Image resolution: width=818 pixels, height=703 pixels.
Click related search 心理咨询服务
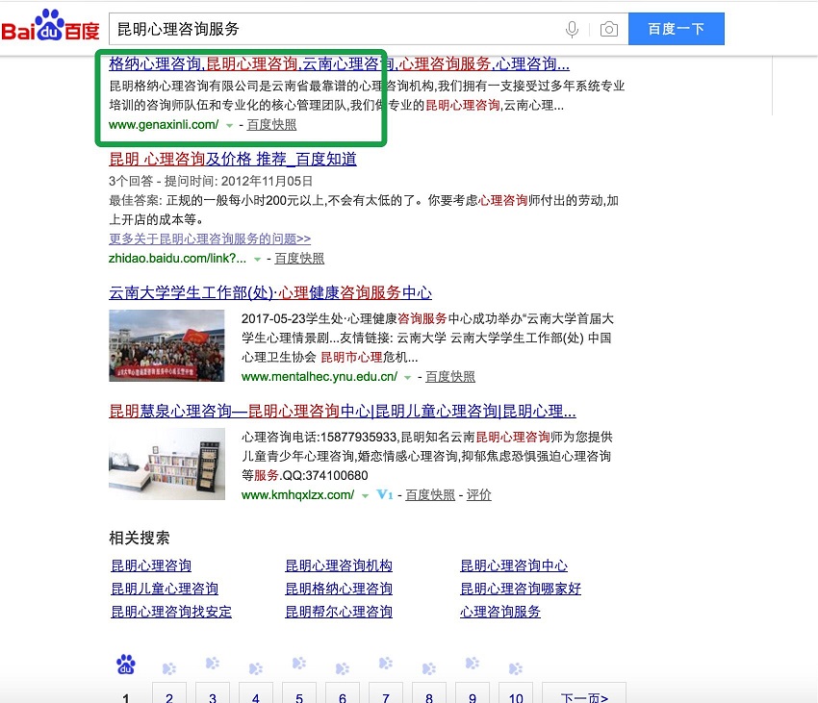[500, 612]
